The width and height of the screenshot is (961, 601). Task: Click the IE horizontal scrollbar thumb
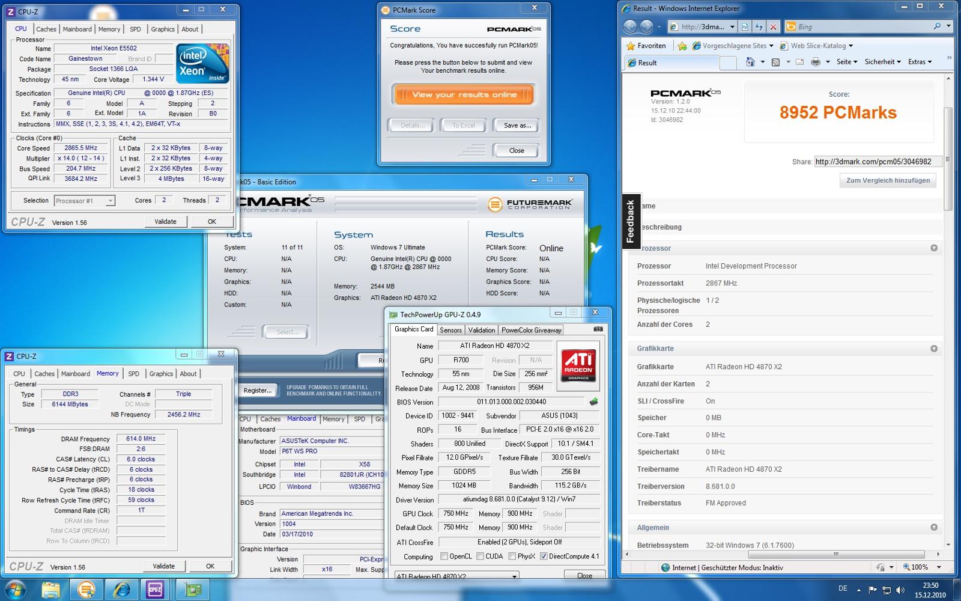click(x=835, y=554)
